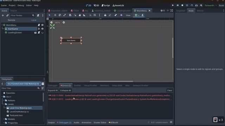225x126 pixels.
Task: Switch to 2D workspace
Action: click(x=89, y=6)
